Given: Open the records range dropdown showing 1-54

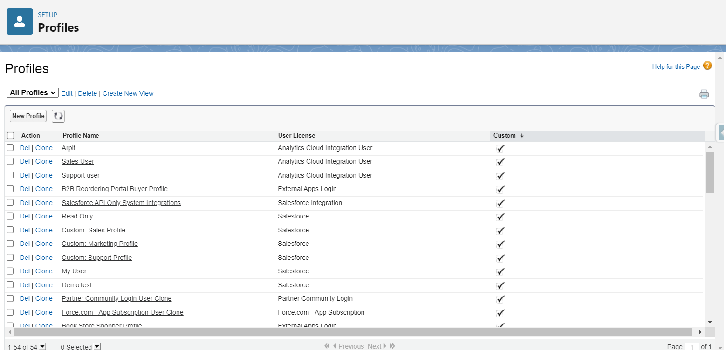Looking at the screenshot, I should click(43, 346).
